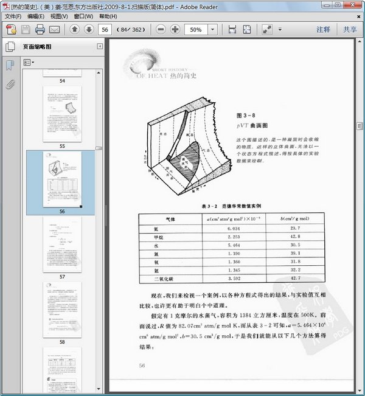Go to previous page arrow button
Viewport: 365px width, 396px height.
click(74, 30)
